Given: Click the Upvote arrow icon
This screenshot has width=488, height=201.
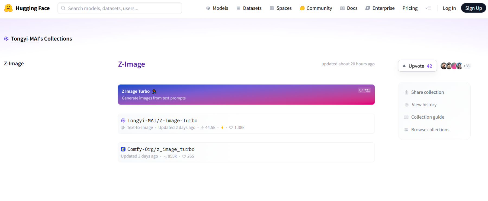Looking at the screenshot, I should 404,66.
